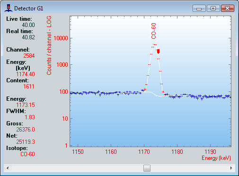Click the 1190 x-axis tick label

(x=210, y=152)
